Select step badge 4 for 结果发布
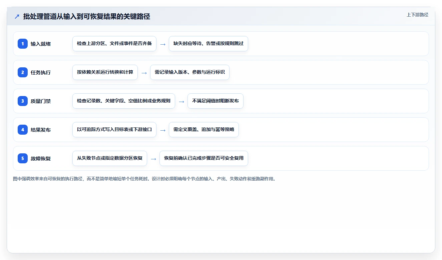This screenshot has width=442, height=260. (x=23, y=130)
